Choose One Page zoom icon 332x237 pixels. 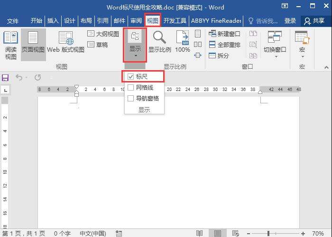point(198,34)
